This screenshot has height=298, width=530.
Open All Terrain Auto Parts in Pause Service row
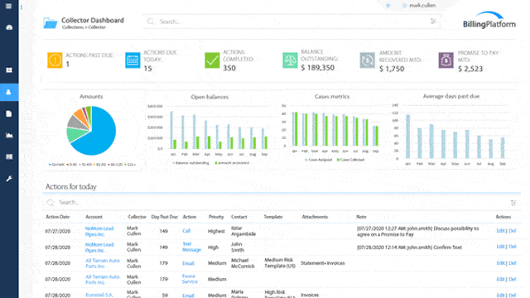point(103,280)
